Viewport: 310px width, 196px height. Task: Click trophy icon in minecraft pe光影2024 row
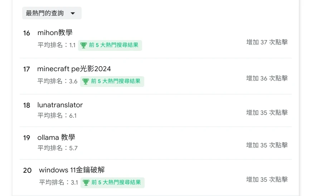pyautogui.click(x=86, y=82)
